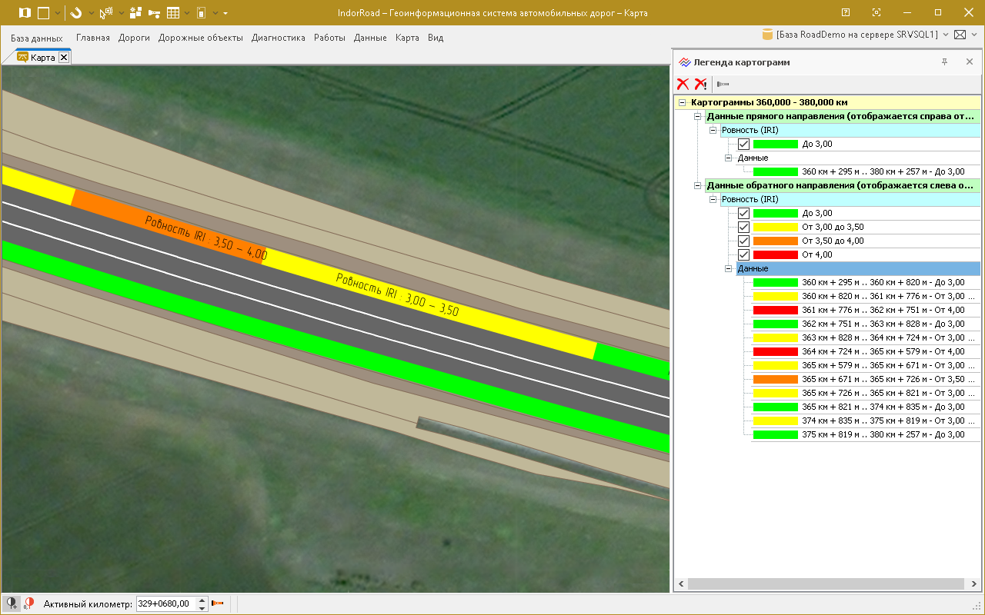Close the Карта tab
Screen dimensions: 985x615
64,58
